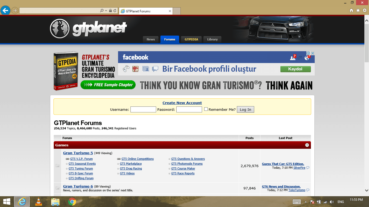Open the GTPEDIA tab
The height and width of the screenshot is (207, 369).
tap(191, 39)
